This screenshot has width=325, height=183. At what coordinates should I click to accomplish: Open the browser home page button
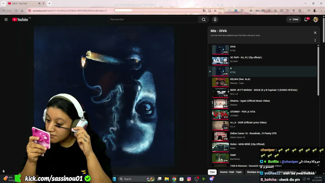point(22,11)
